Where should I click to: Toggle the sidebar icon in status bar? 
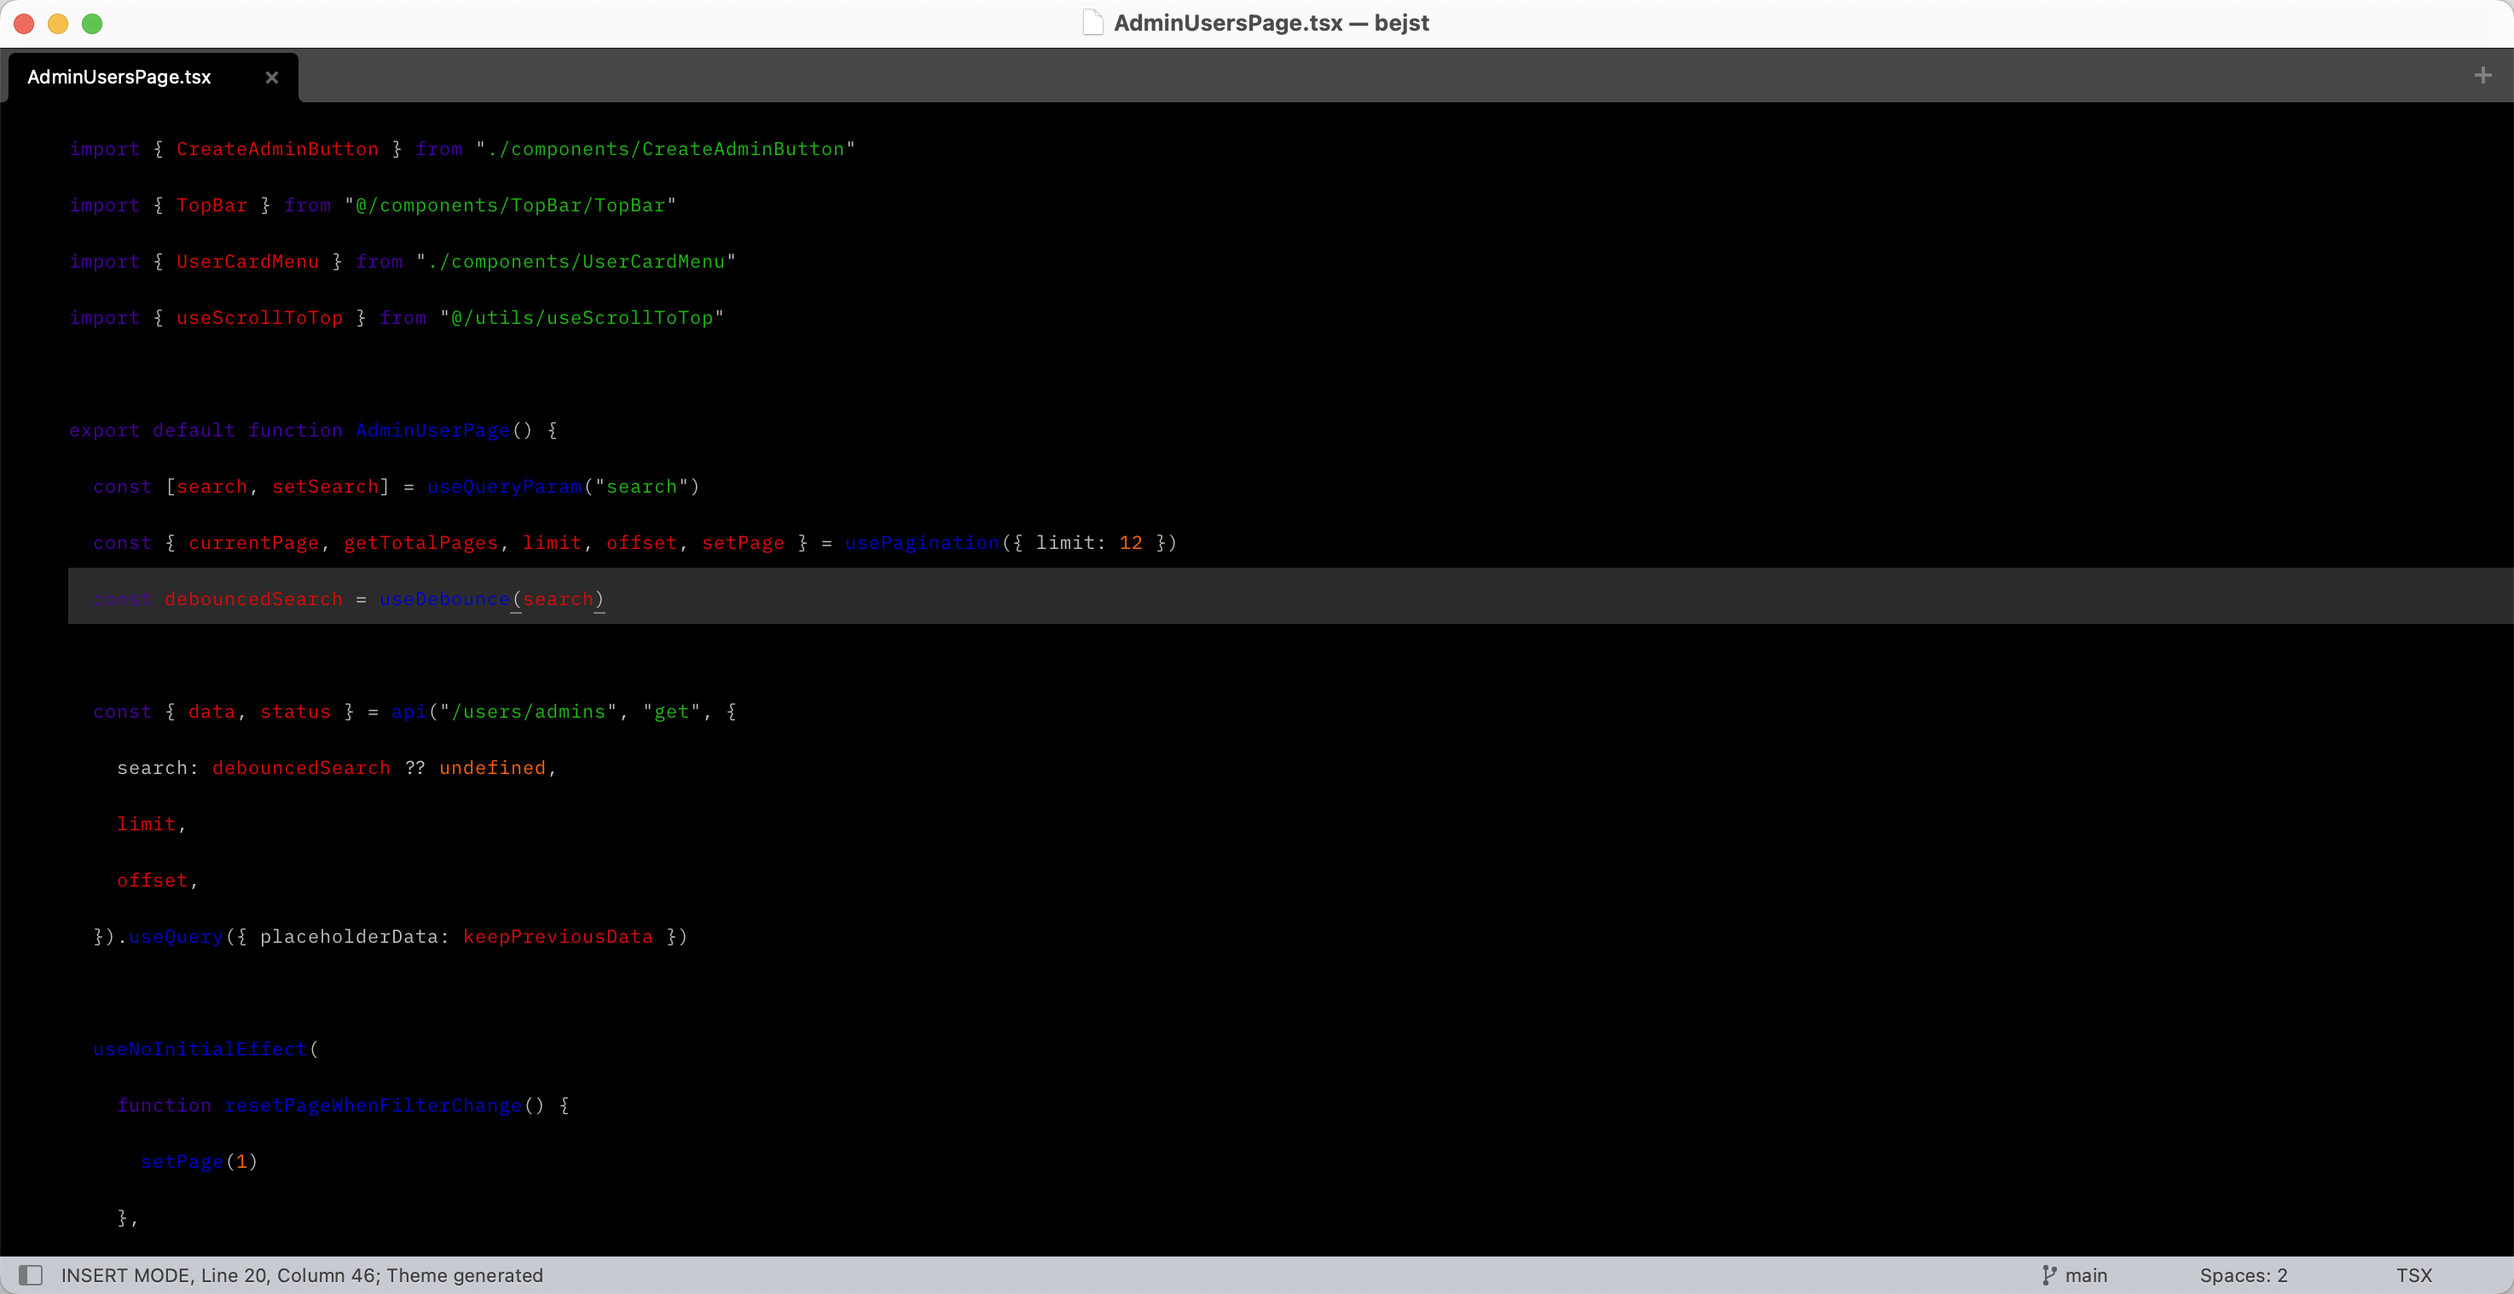click(x=32, y=1274)
